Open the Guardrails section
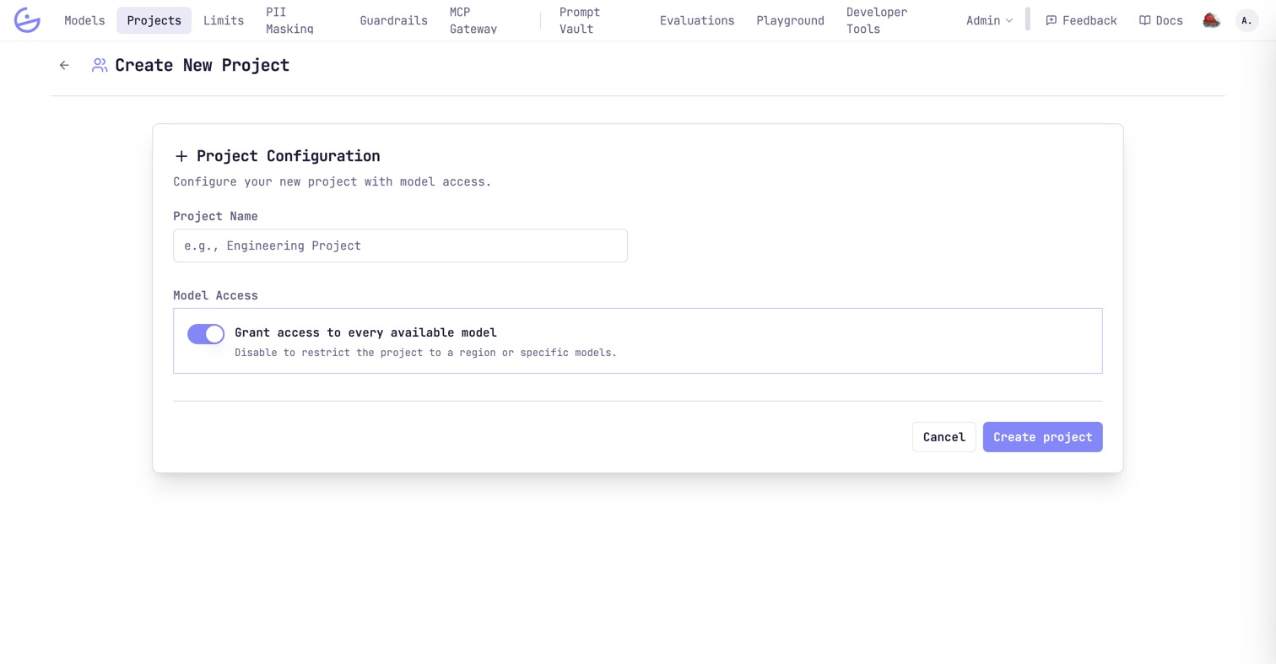This screenshot has height=664, width=1276. tap(393, 20)
